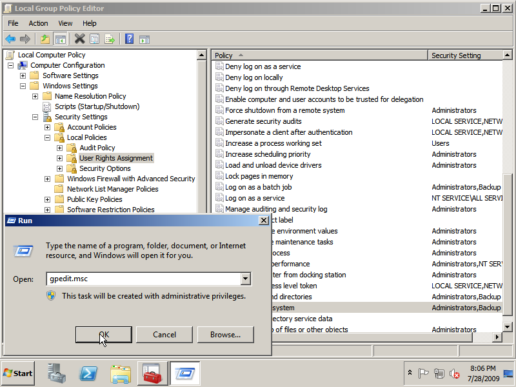Open the File menu

[x=13, y=23]
